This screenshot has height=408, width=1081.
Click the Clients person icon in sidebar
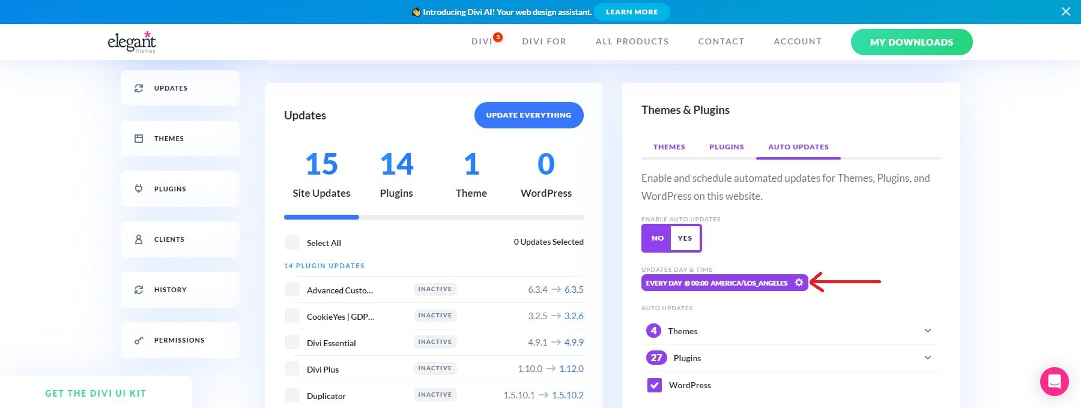(139, 239)
